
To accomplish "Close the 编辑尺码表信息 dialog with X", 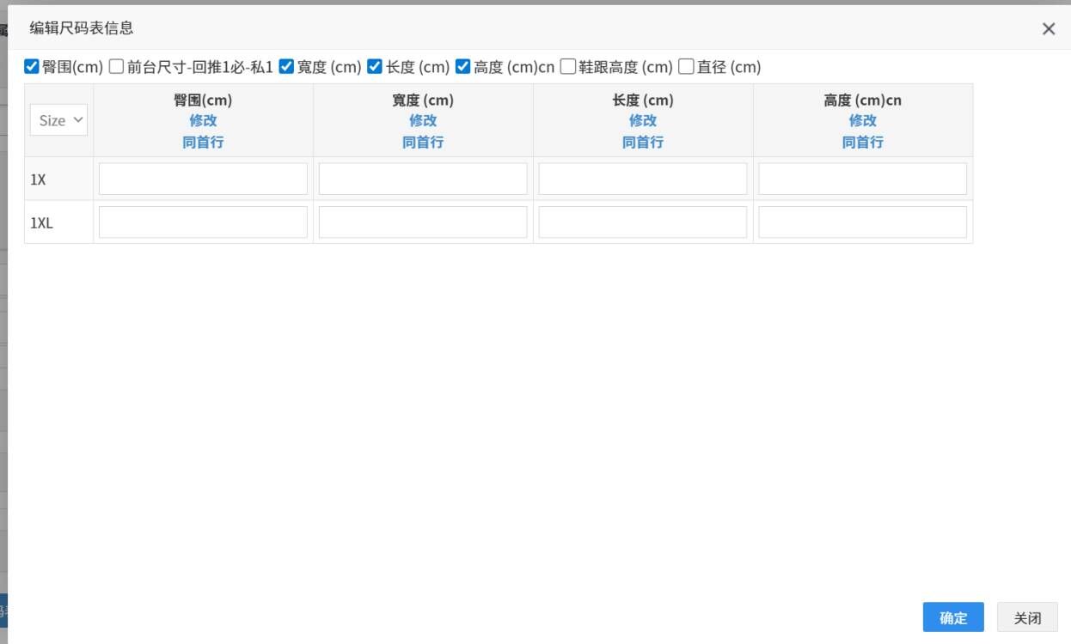I will [x=1048, y=29].
